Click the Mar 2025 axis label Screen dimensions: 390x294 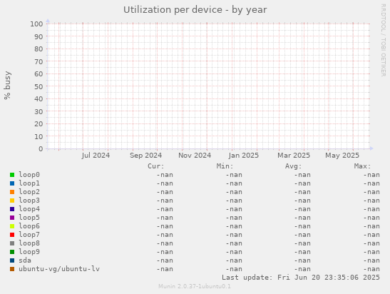[294, 156]
